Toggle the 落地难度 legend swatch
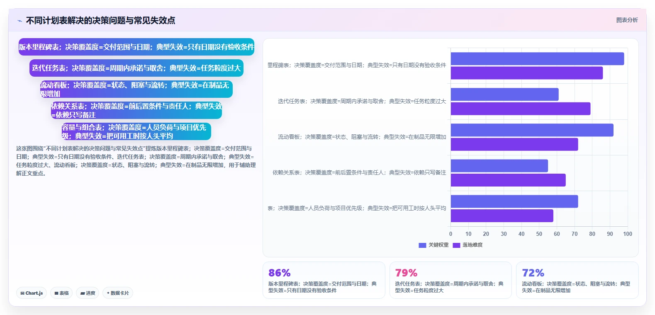 coord(456,245)
